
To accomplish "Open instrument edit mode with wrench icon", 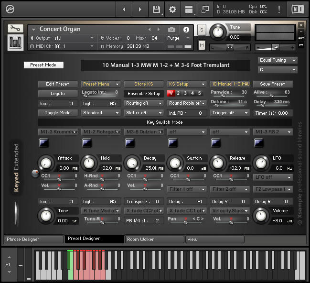I will pyautogui.click(x=15, y=29).
